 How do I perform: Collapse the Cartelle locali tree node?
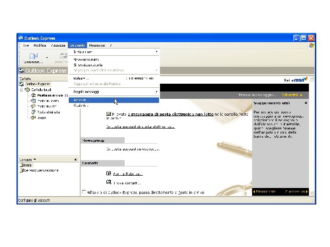(x=22, y=90)
